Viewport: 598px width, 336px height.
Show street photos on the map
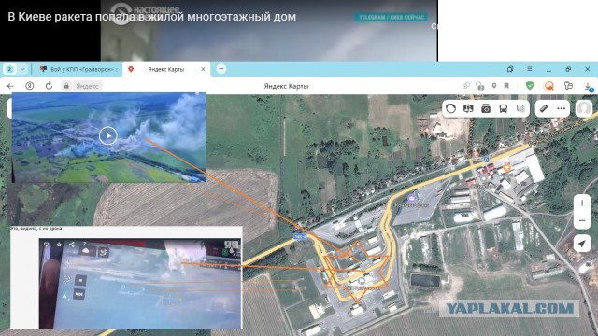point(486,108)
